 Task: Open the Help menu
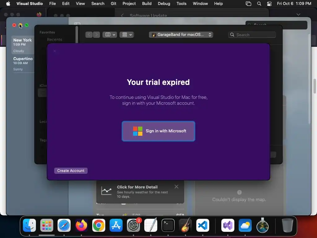point(218,3)
